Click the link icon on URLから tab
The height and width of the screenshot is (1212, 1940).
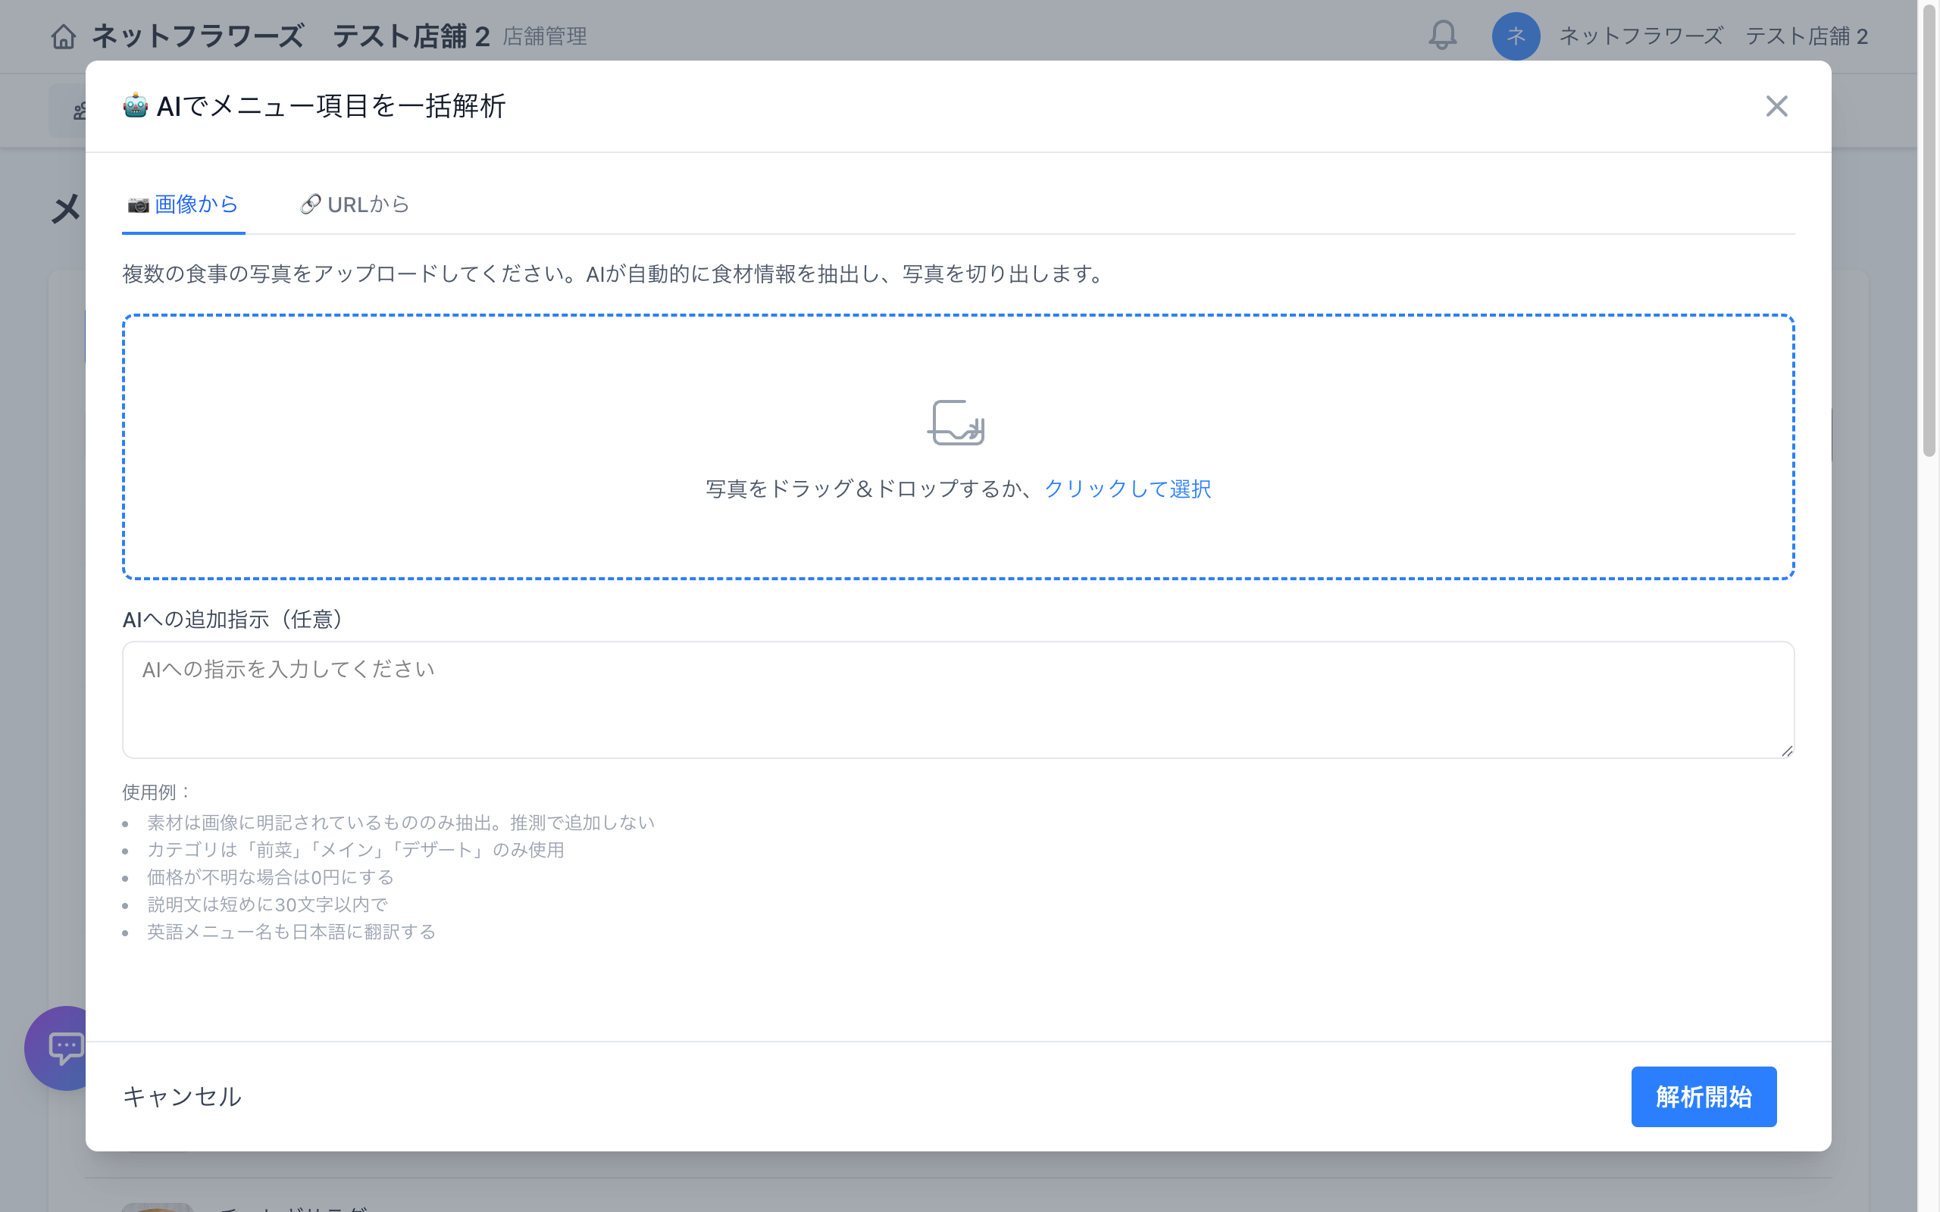coord(312,205)
